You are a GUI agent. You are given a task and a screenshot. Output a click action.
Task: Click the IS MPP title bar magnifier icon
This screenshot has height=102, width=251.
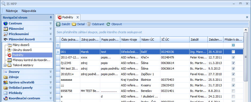coord(3,3)
